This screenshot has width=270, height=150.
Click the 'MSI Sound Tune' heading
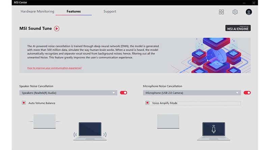35,28
